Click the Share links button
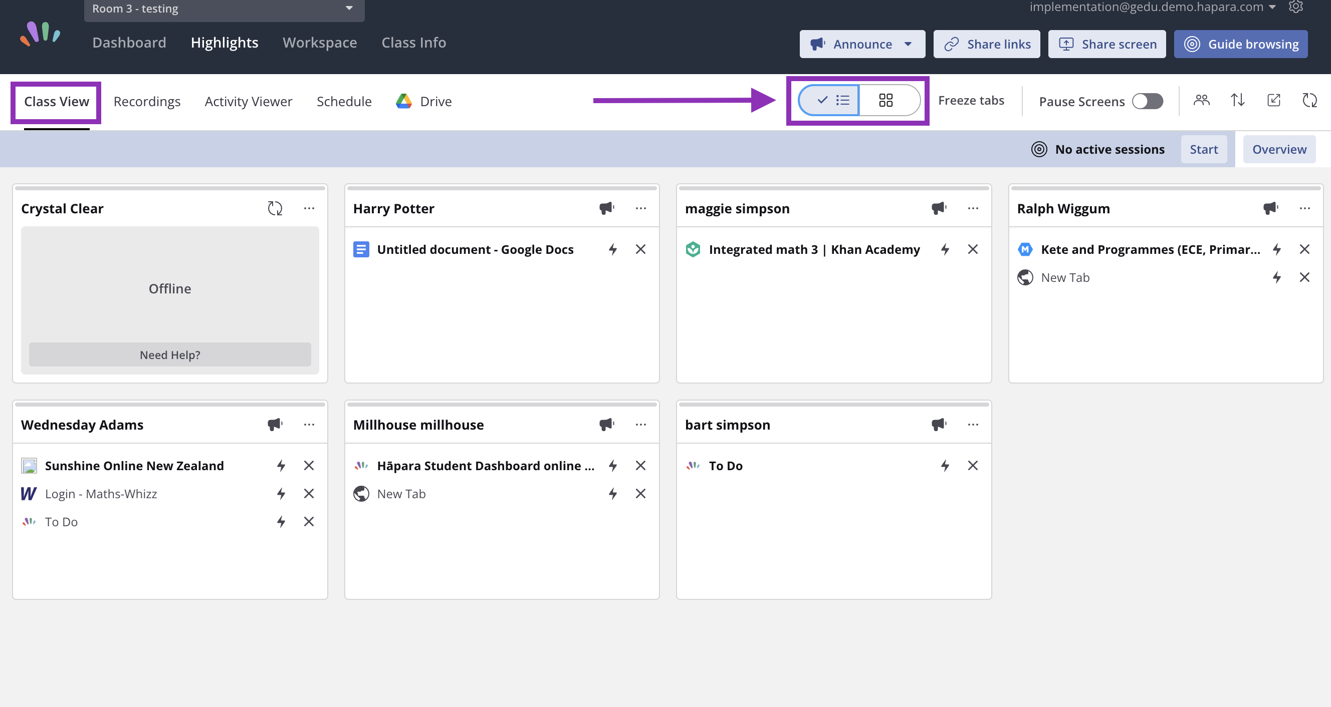The width and height of the screenshot is (1331, 707). [x=986, y=44]
